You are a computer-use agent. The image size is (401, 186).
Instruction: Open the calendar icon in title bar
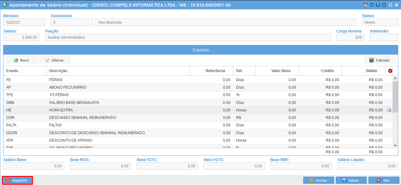pos(365,5)
